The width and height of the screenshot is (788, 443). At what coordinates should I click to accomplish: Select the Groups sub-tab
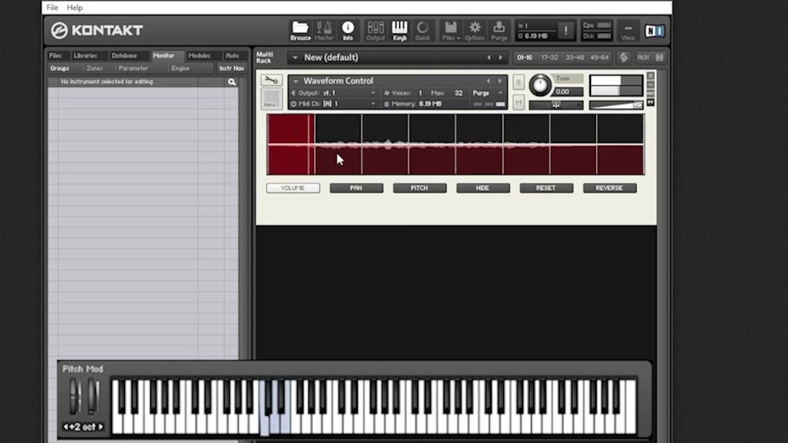click(x=60, y=68)
